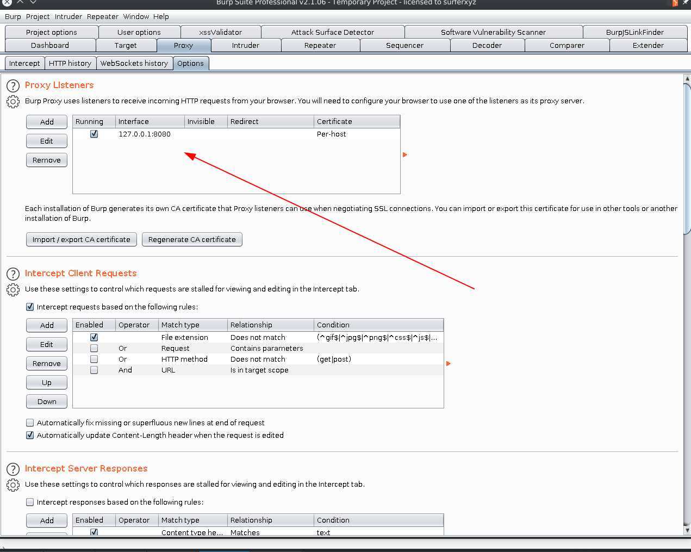This screenshot has height=552, width=691.
Task: Switch to the Repeater tool tab
Action: pos(320,45)
